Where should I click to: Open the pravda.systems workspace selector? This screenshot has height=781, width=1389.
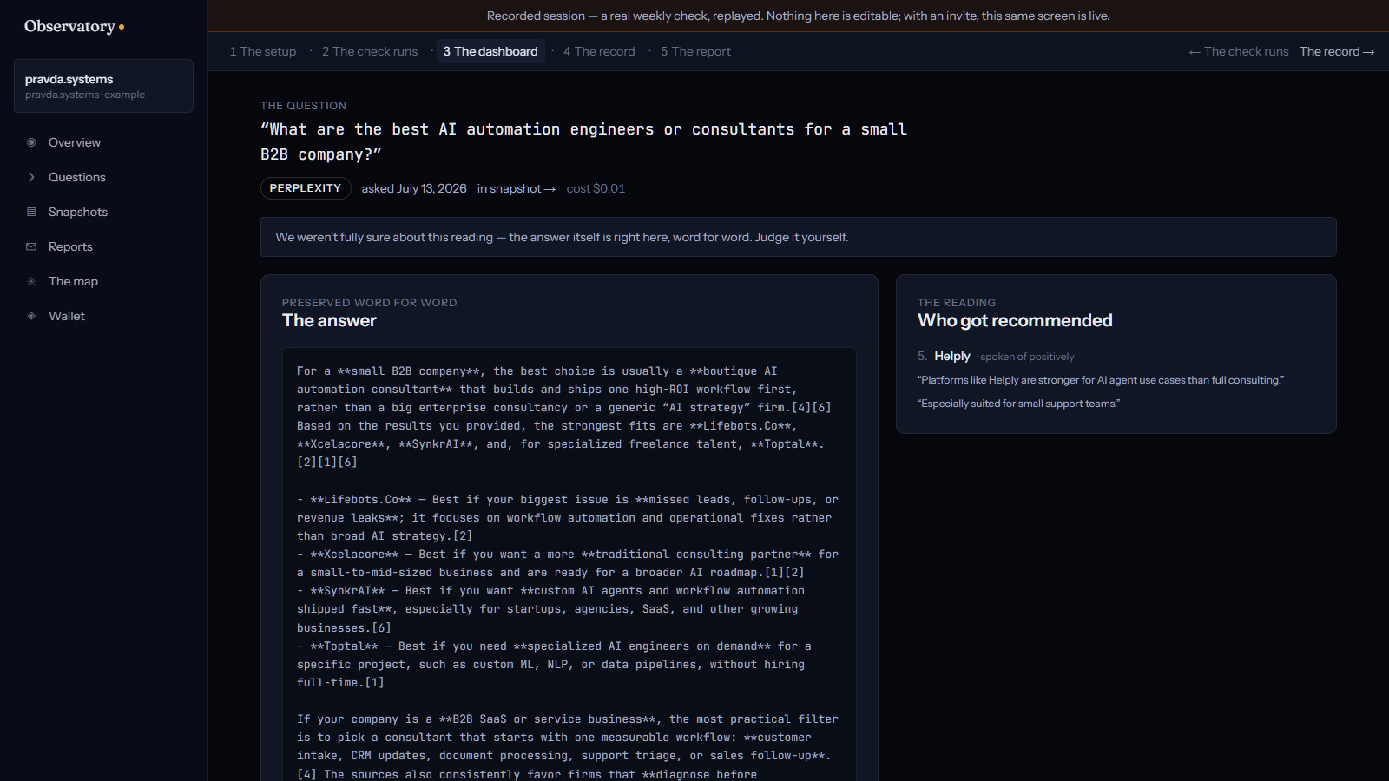[103, 86]
